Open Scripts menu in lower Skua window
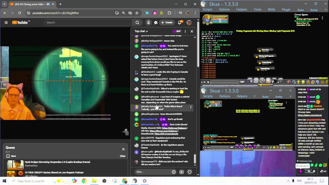The image size is (329, 185). (x=208, y=96)
